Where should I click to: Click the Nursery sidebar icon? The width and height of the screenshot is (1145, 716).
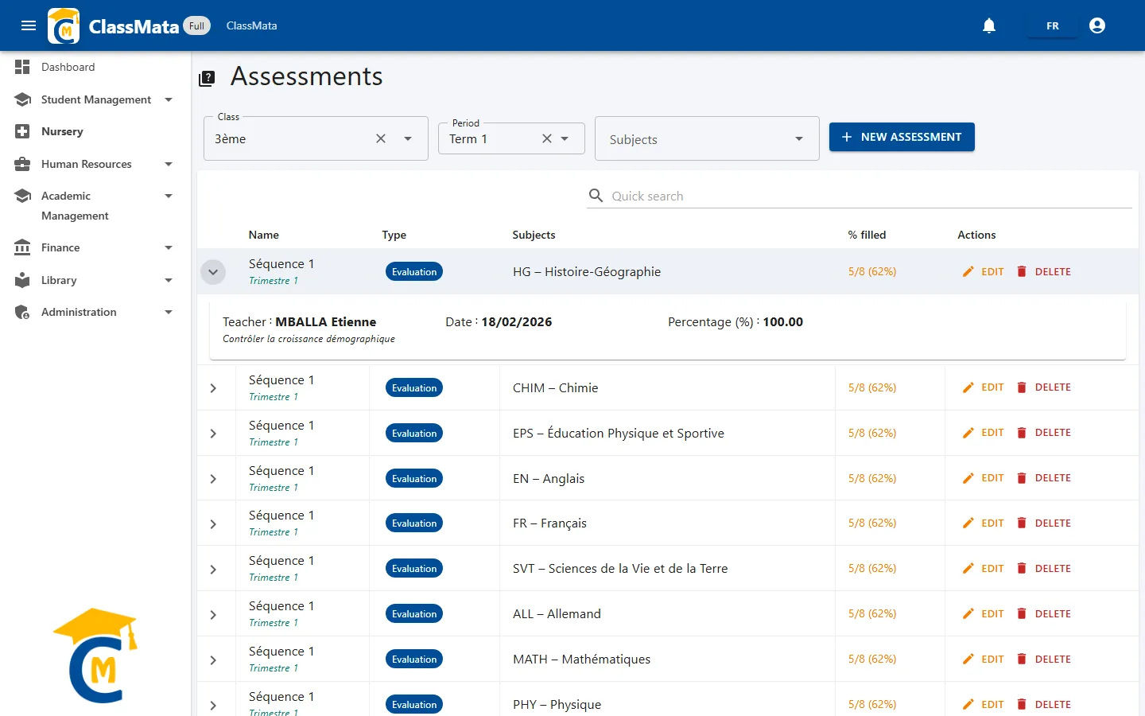click(22, 131)
